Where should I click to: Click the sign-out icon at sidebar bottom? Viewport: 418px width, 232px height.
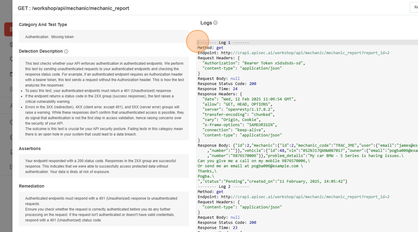click(x=11, y=167)
